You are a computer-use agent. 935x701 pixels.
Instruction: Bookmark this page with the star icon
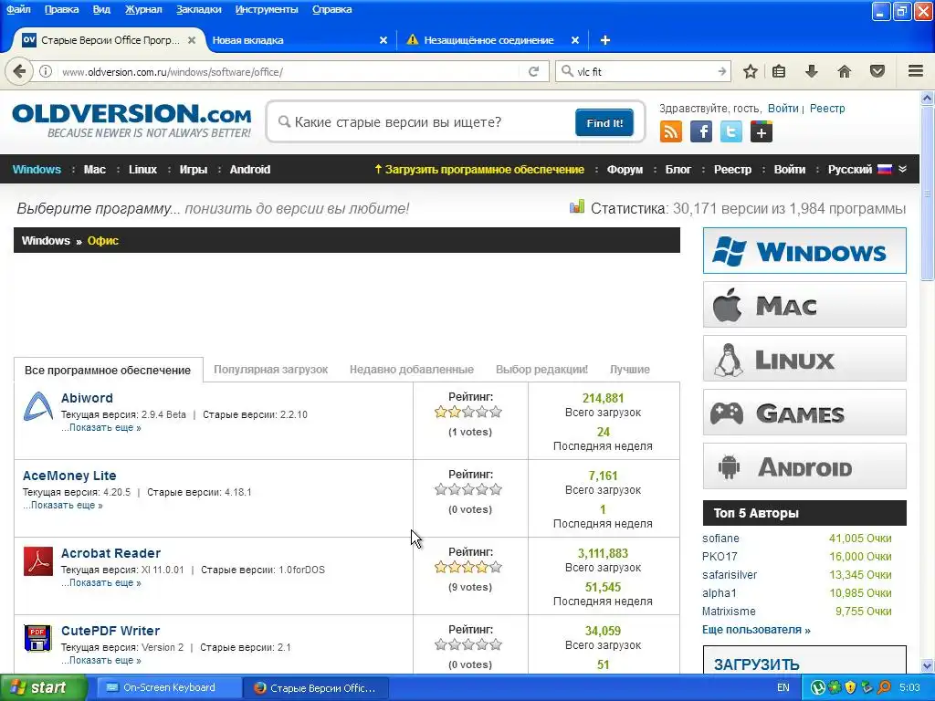(x=751, y=71)
